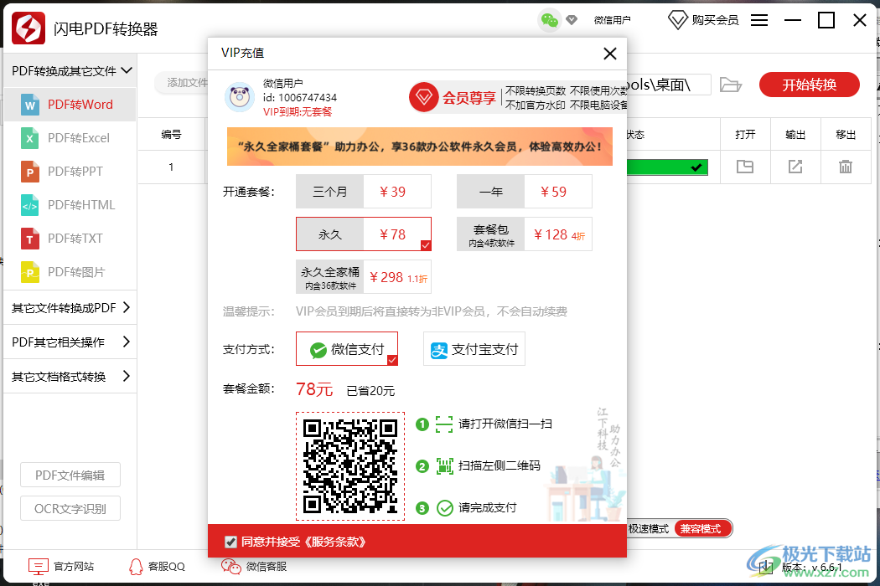The width and height of the screenshot is (880, 586).
Task: Expand the 其它文档格式转换 section
Action: (70, 376)
